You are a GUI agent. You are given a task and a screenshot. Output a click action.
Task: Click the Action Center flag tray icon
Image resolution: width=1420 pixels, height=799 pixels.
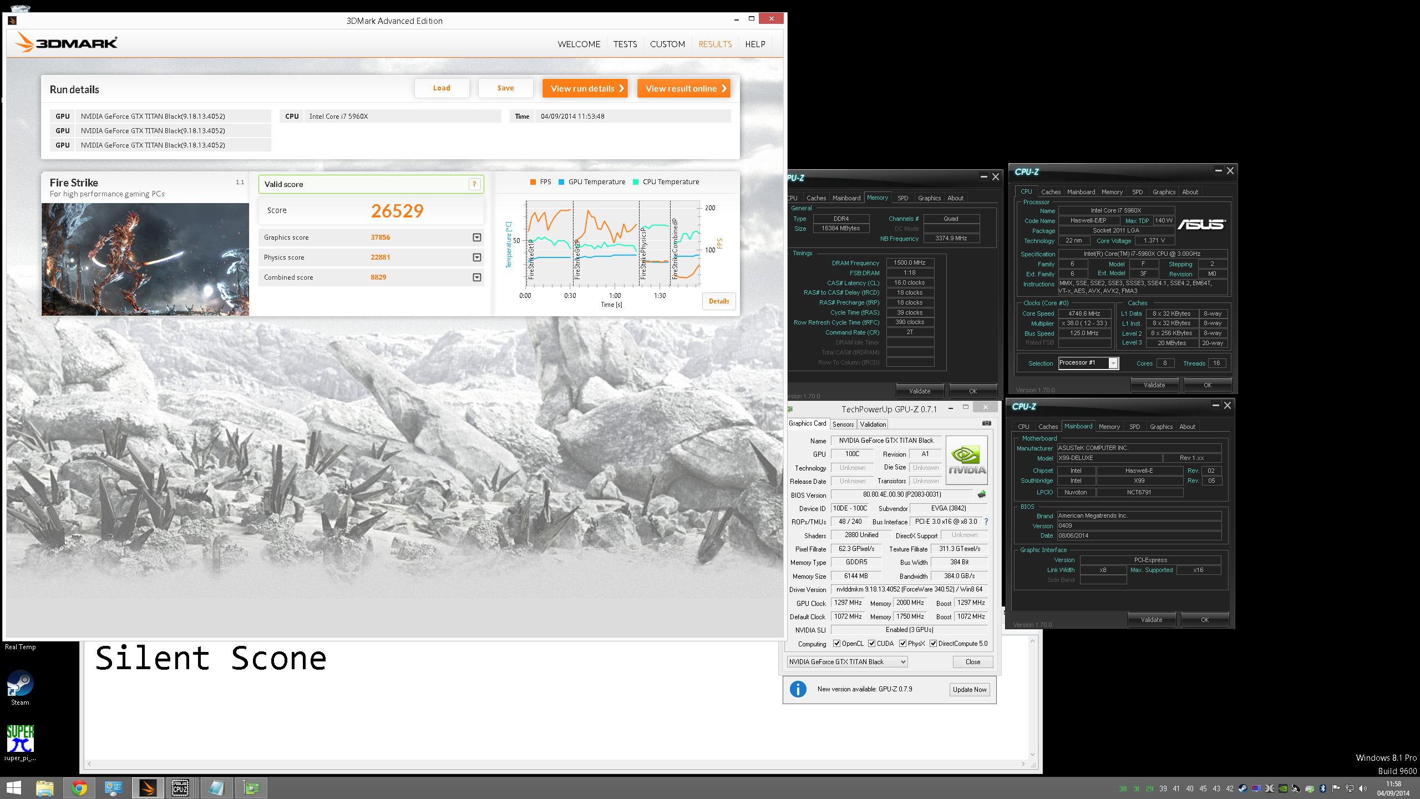coord(1336,788)
